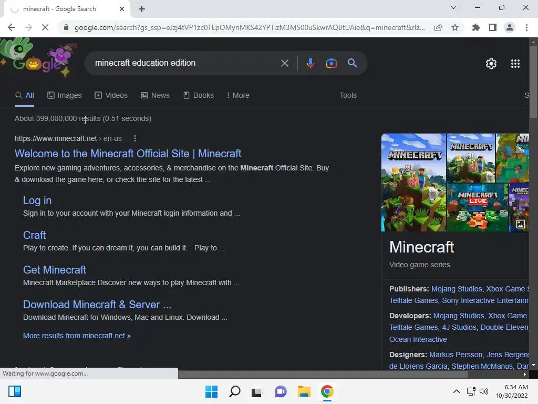Viewport: 538px width, 404px height.
Task: Open File Explorer from the taskbar
Action: click(x=304, y=391)
